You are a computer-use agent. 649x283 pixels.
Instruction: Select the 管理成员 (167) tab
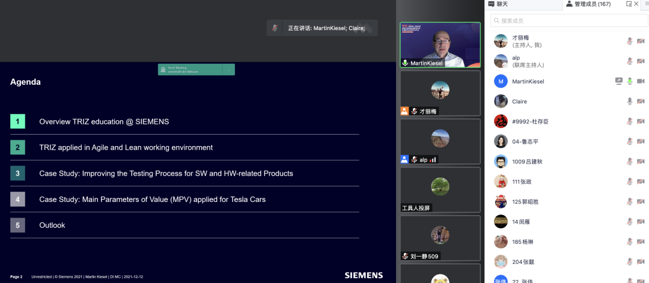click(x=588, y=4)
